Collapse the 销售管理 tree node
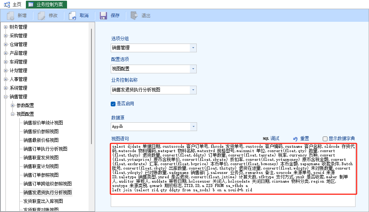369x212 pixels. click(5, 97)
